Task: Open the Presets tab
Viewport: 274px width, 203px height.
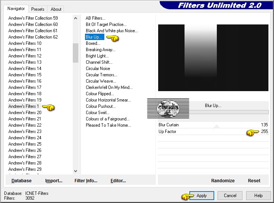Action: [x=38, y=9]
